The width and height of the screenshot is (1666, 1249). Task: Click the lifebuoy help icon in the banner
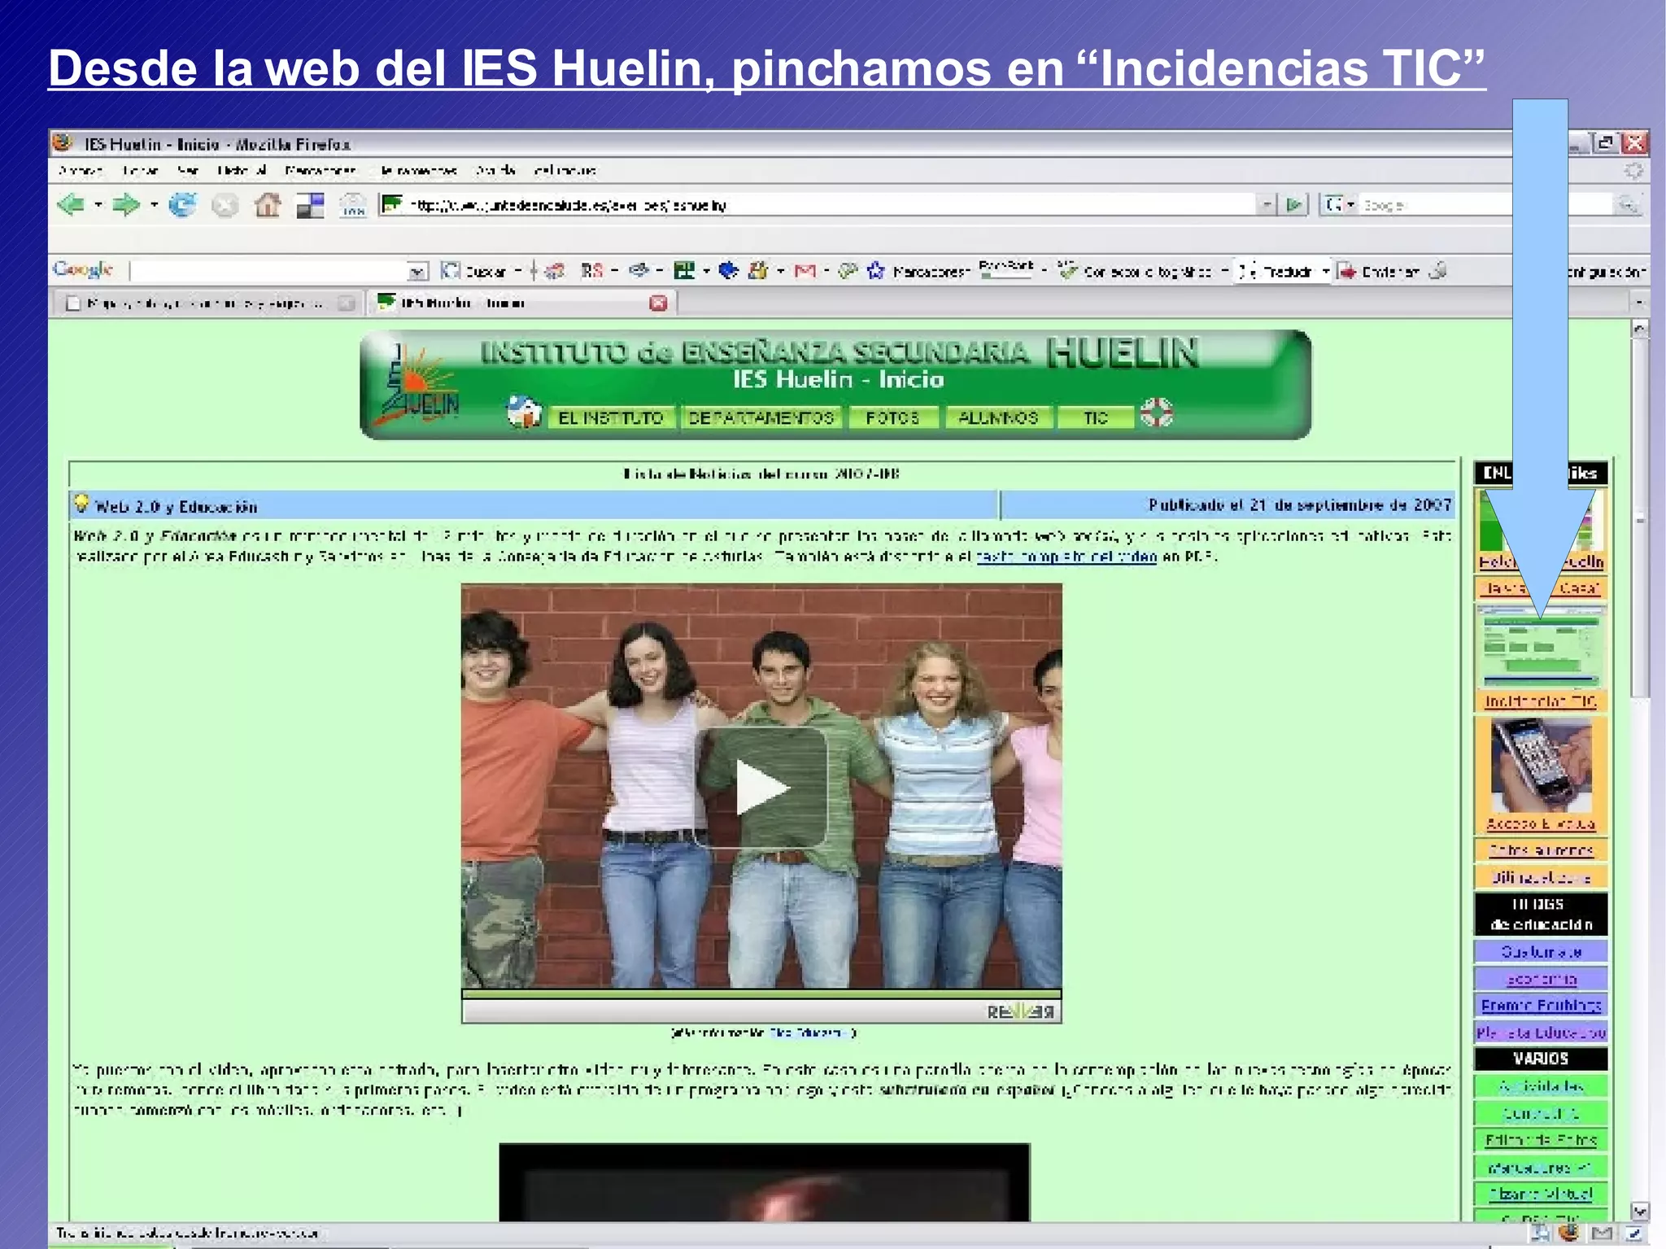point(1156,413)
